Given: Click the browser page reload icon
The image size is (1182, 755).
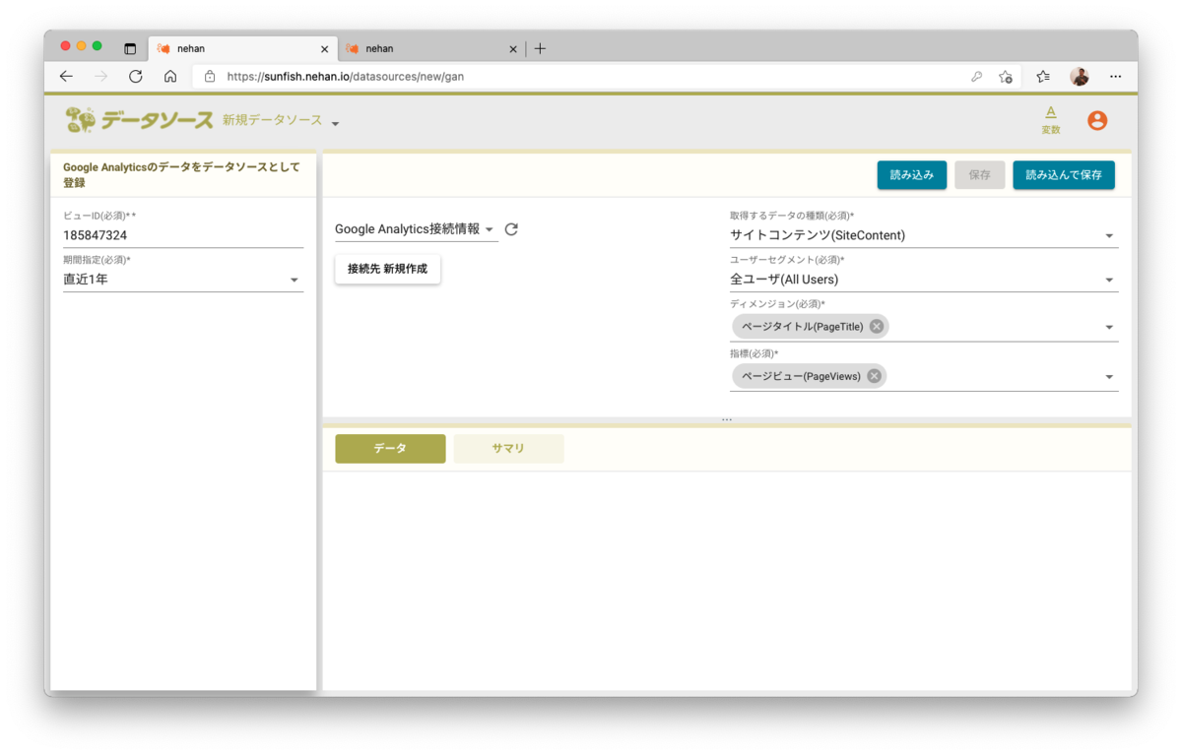Looking at the screenshot, I should [136, 76].
